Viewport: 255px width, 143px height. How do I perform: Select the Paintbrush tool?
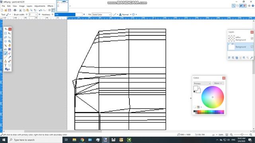[x=6, y=53]
